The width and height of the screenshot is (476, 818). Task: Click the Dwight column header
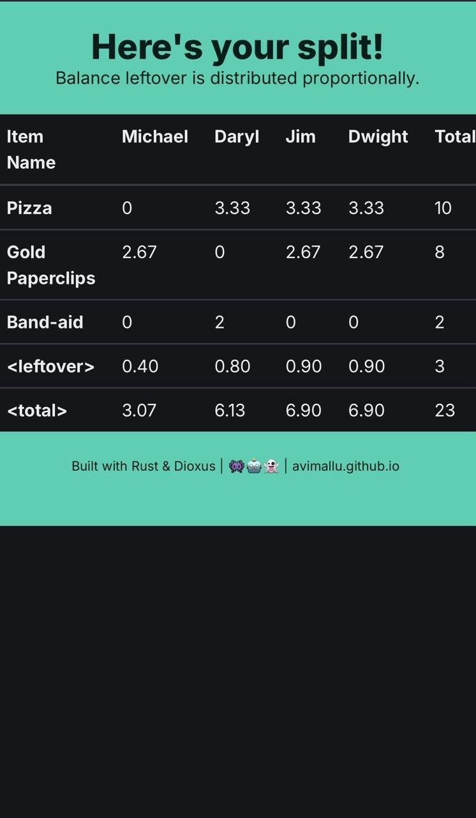click(378, 137)
